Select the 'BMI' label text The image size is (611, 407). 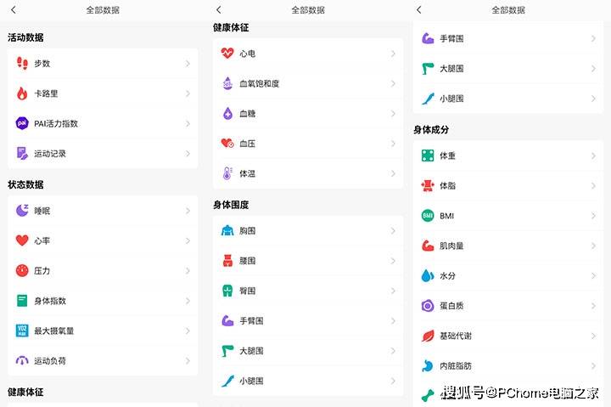click(x=446, y=216)
